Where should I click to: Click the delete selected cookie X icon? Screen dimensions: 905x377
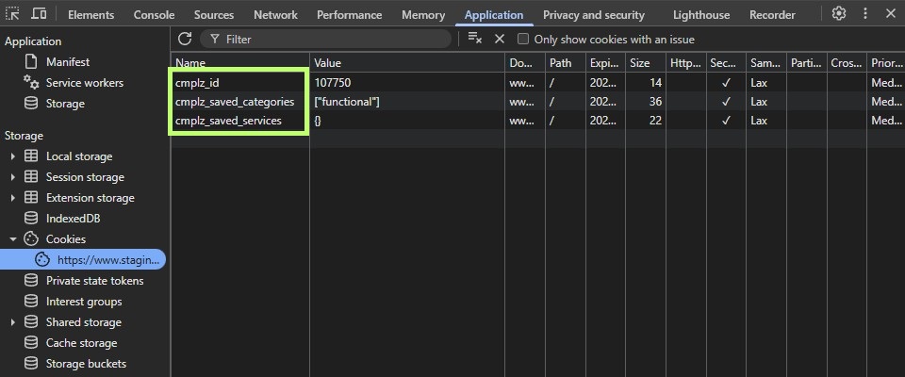pyautogui.click(x=500, y=39)
